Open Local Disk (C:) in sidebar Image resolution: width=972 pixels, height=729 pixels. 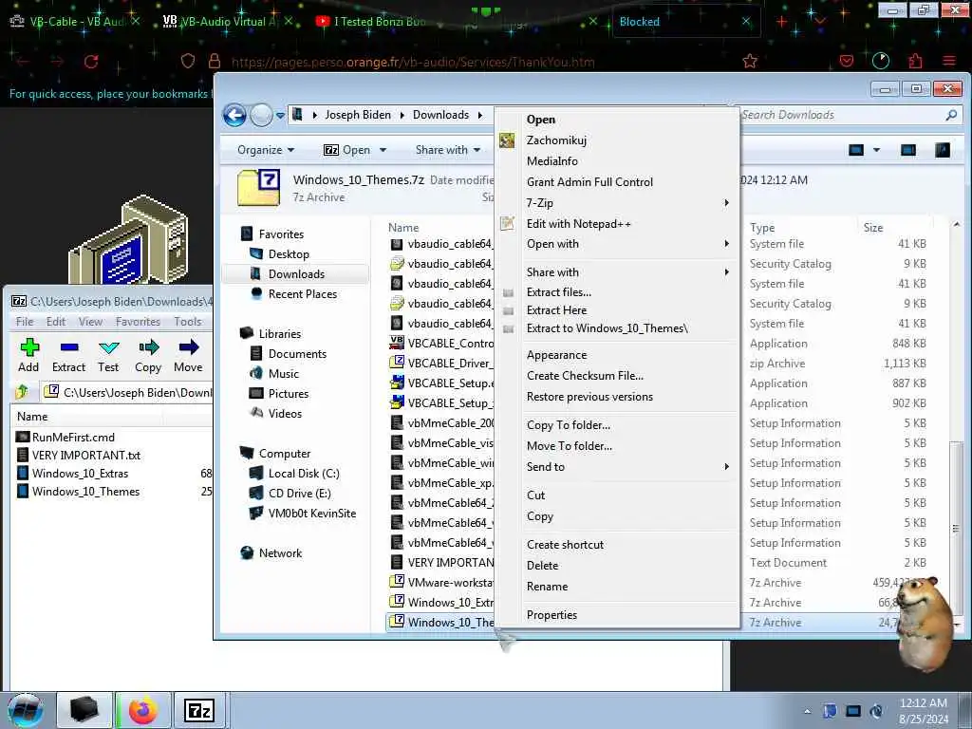pos(303,474)
